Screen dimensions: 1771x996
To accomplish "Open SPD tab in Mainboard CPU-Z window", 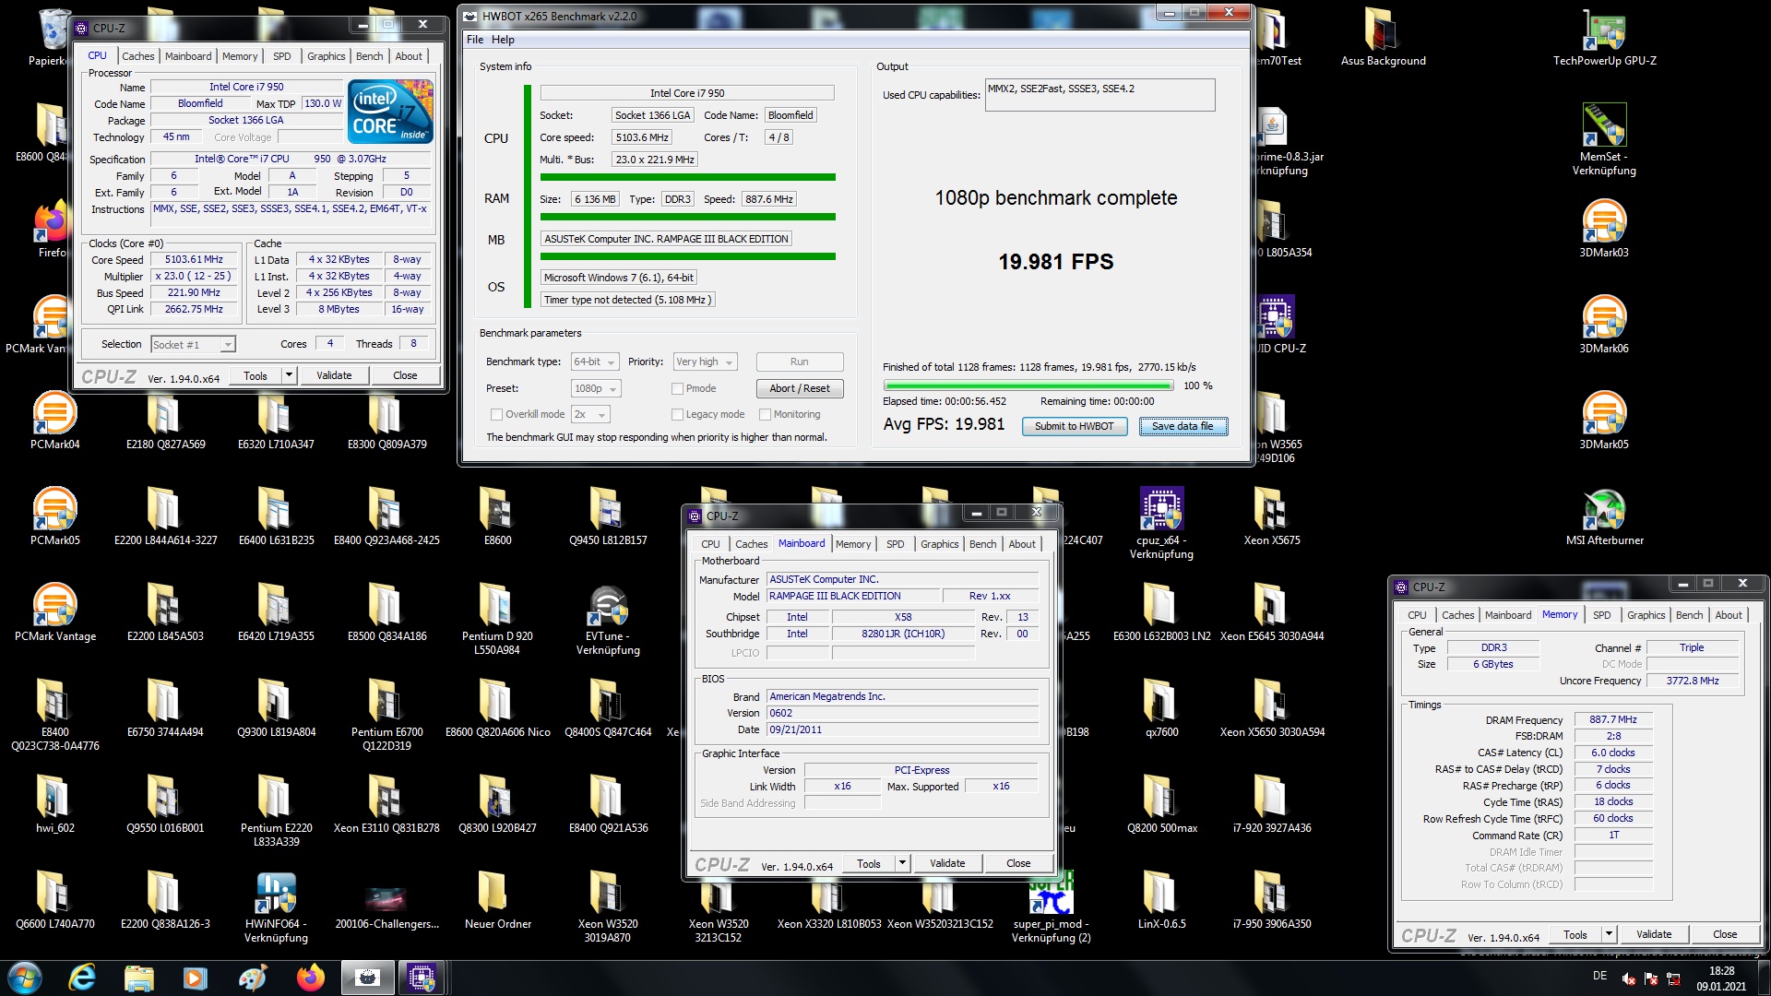I will pos(895,544).
